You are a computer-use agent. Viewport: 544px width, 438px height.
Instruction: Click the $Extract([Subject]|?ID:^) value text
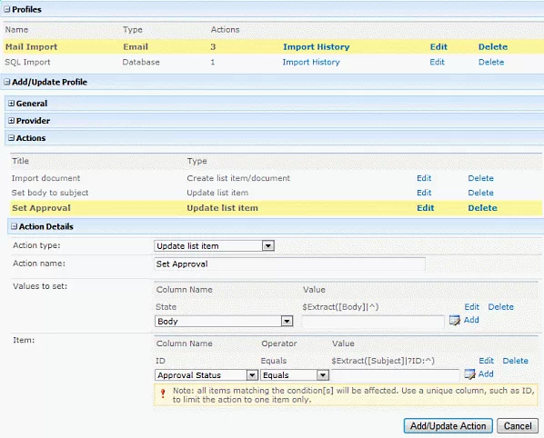tap(383, 361)
